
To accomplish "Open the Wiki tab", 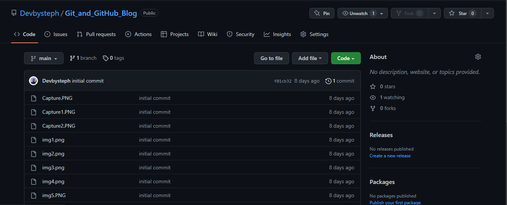I will (208, 34).
